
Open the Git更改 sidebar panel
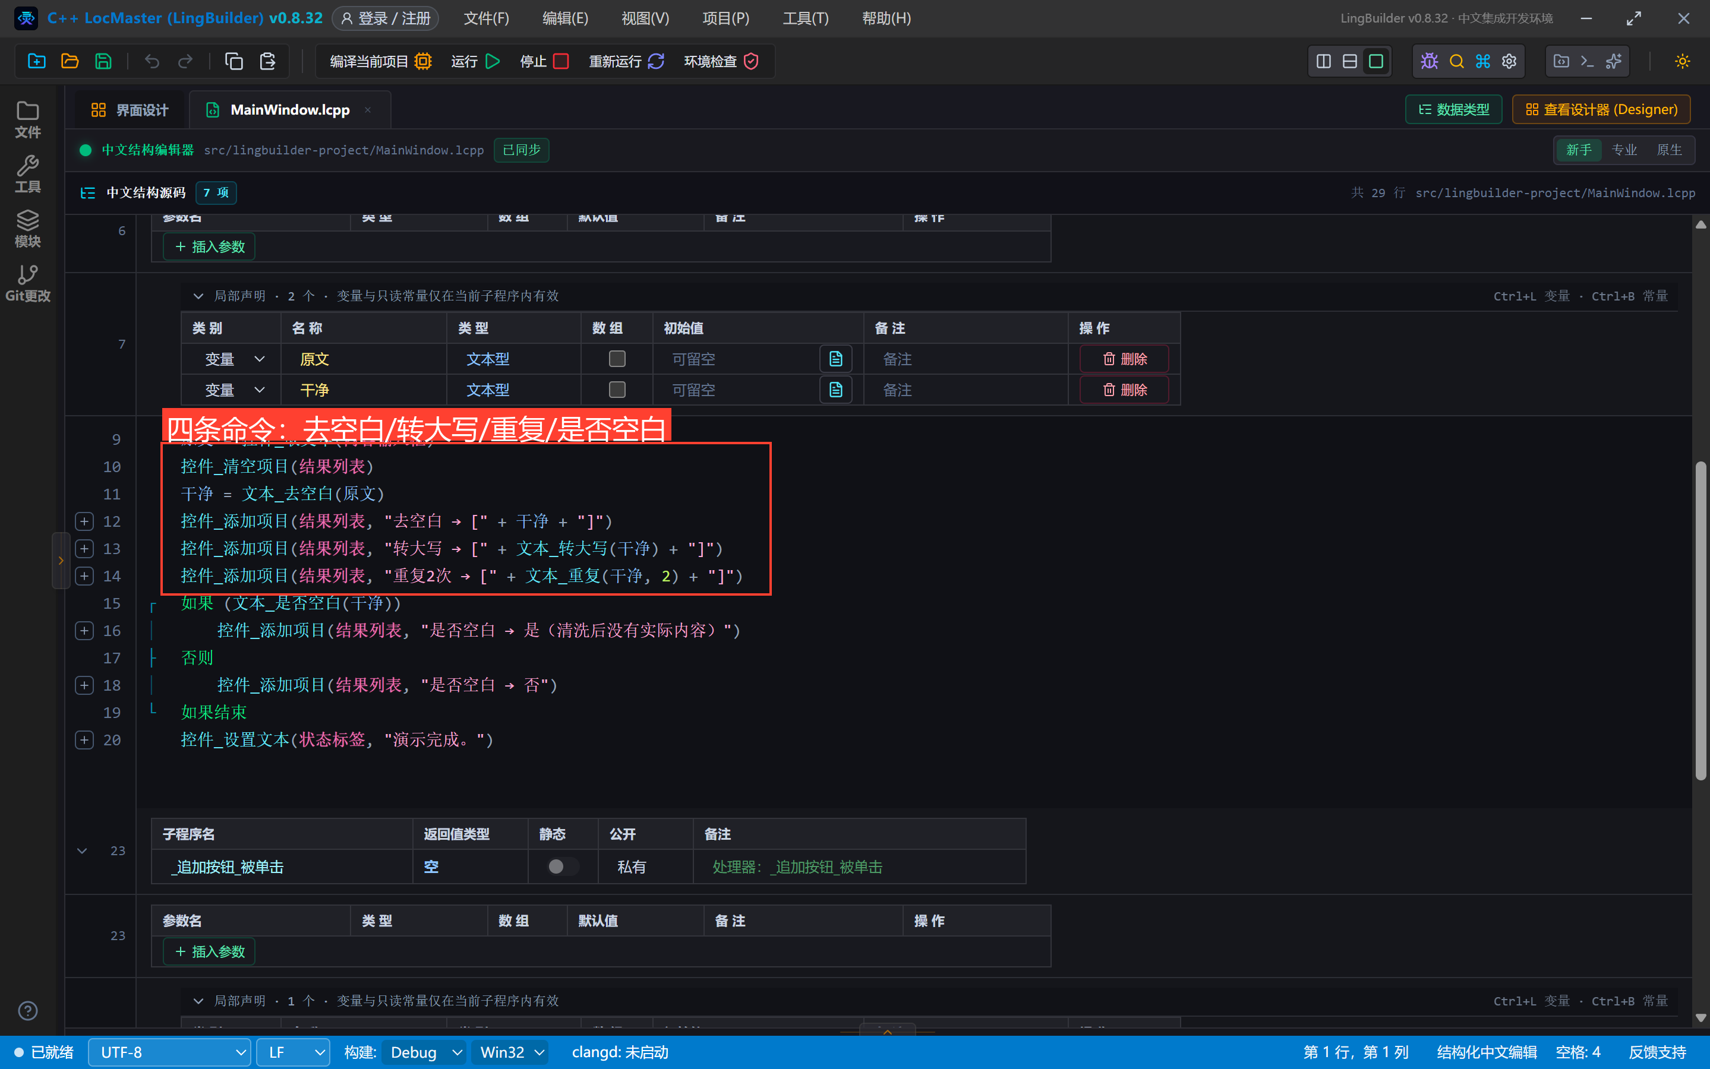27,283
